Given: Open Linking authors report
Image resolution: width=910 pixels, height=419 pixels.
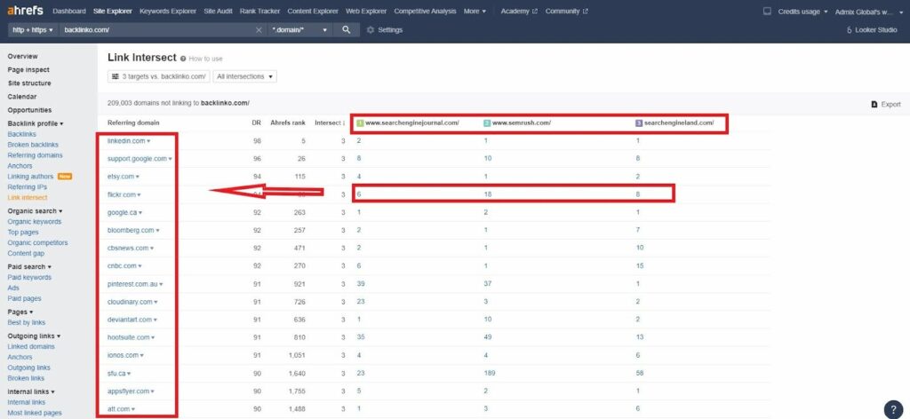Looking at the screenshot, I should tap(30, 176).
